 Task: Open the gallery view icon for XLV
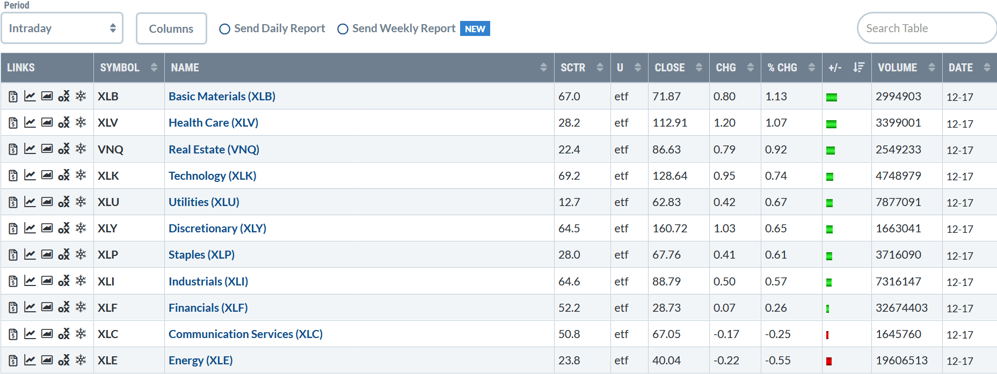point(47,123)
